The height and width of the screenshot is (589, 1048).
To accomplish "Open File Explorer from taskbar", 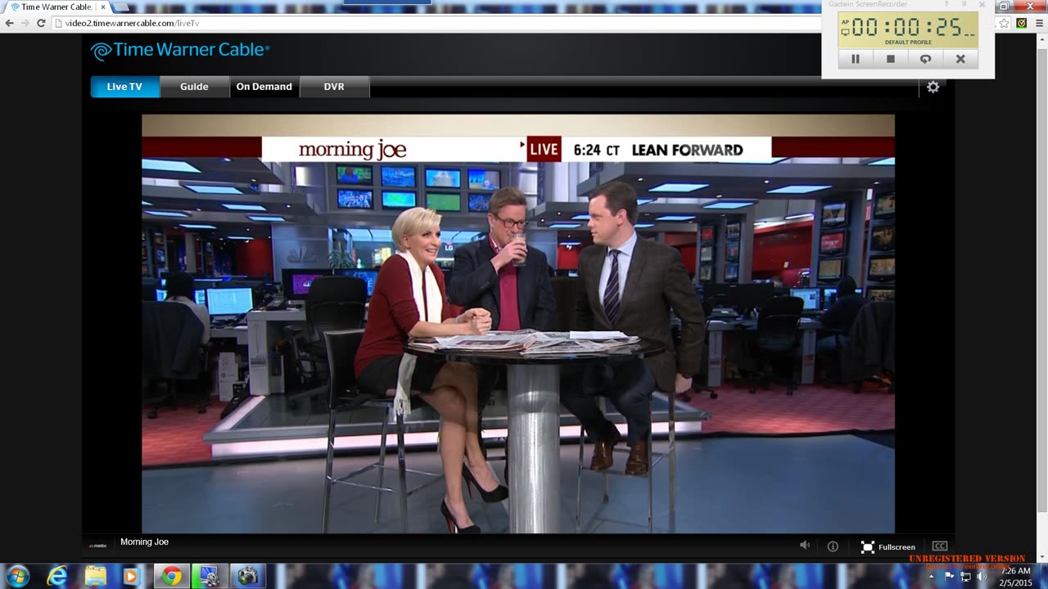I will point(95,576).
